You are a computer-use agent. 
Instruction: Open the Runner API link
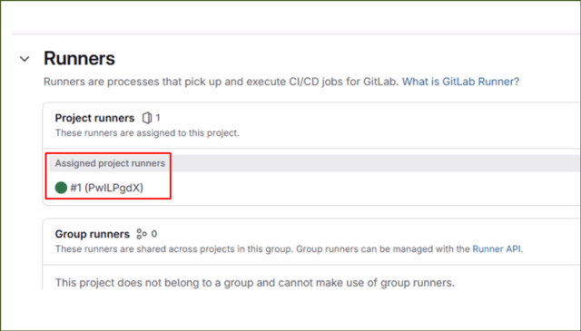[497, 248]
